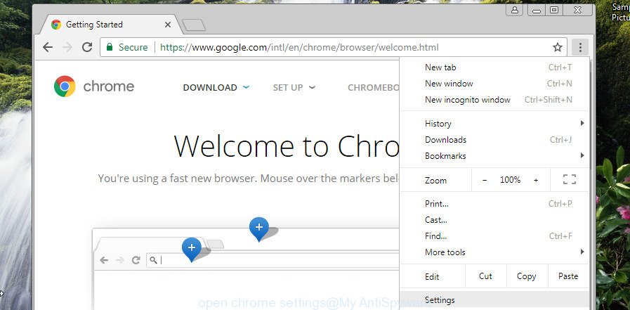
Task: Expand the Bookmarks submenu
Action: point(494,155)
